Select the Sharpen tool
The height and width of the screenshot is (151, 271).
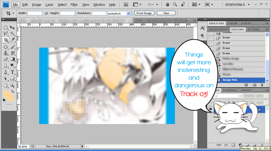pyautogui.click(x=6, y=65)
